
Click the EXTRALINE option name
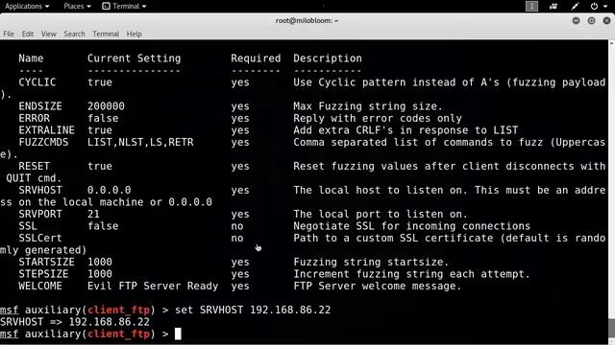click(x=46, y=130)
